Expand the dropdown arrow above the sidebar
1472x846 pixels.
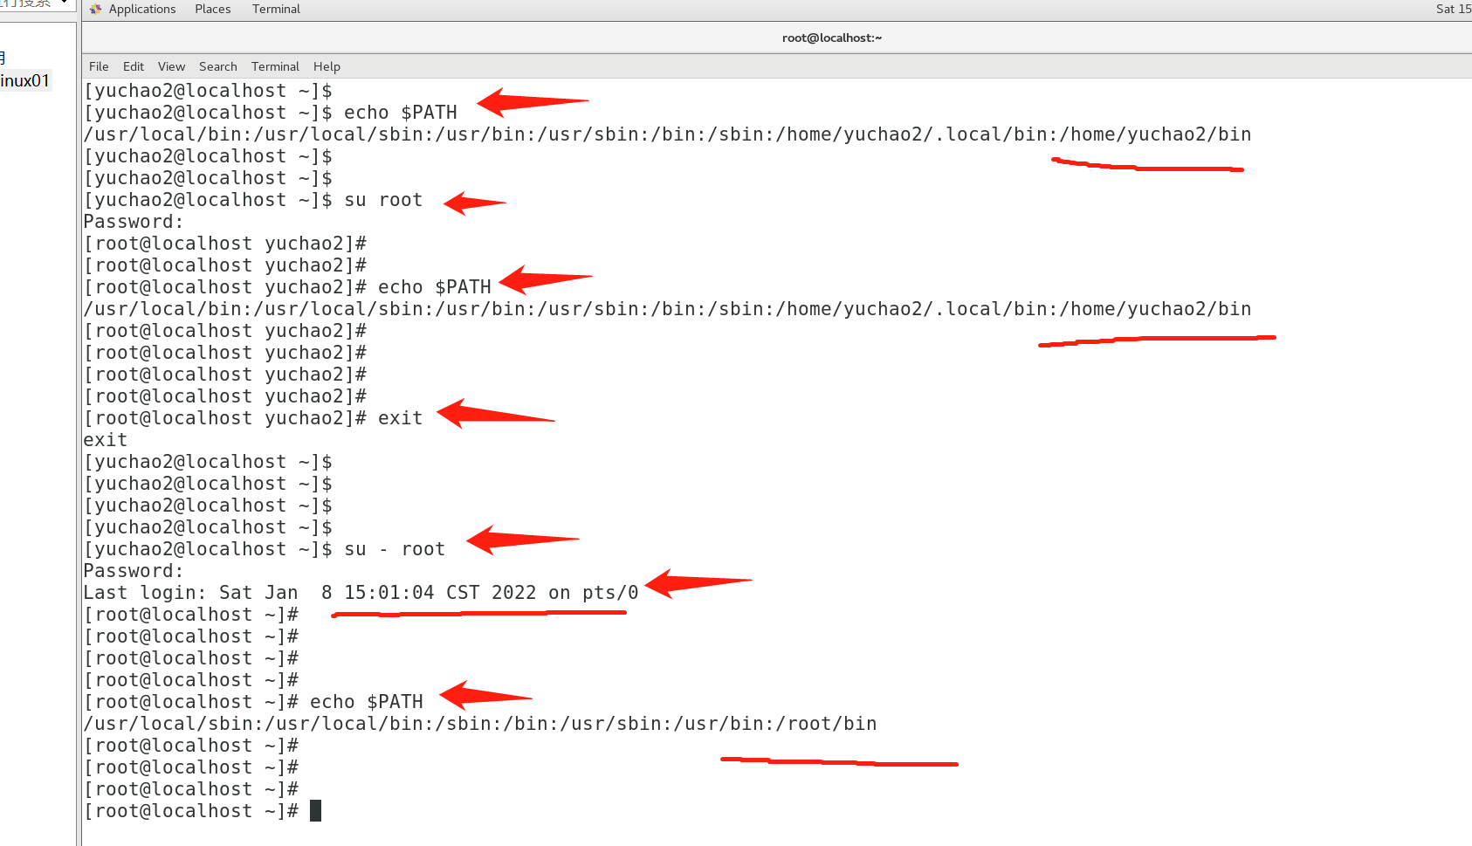(65, 3)
